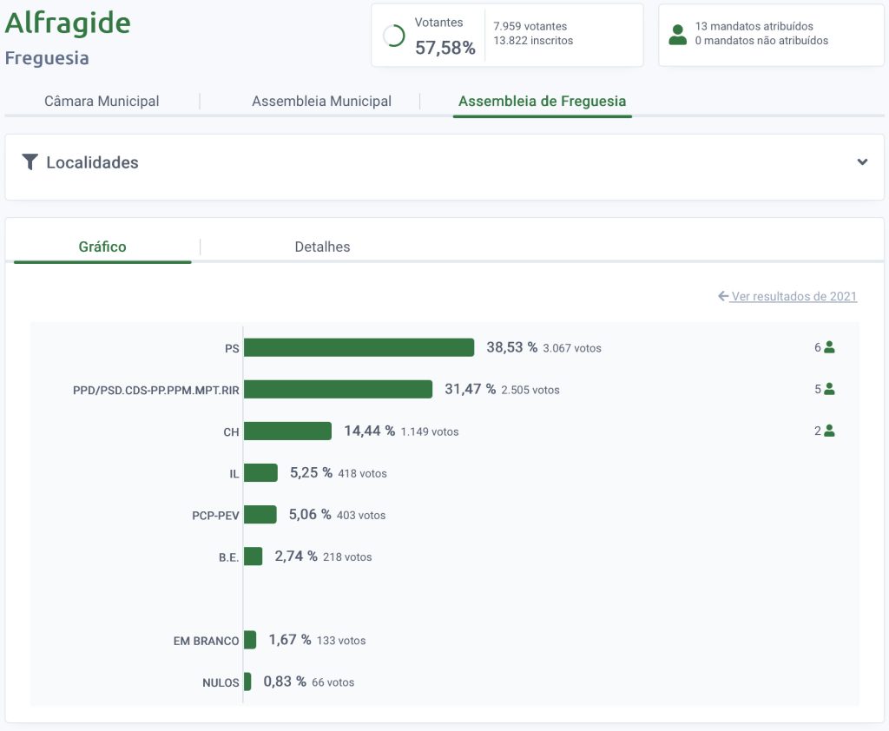The image size is (889, 731).
Task: Click the PPD/PSD coalition seats person icon
Action: click(829, 389)
